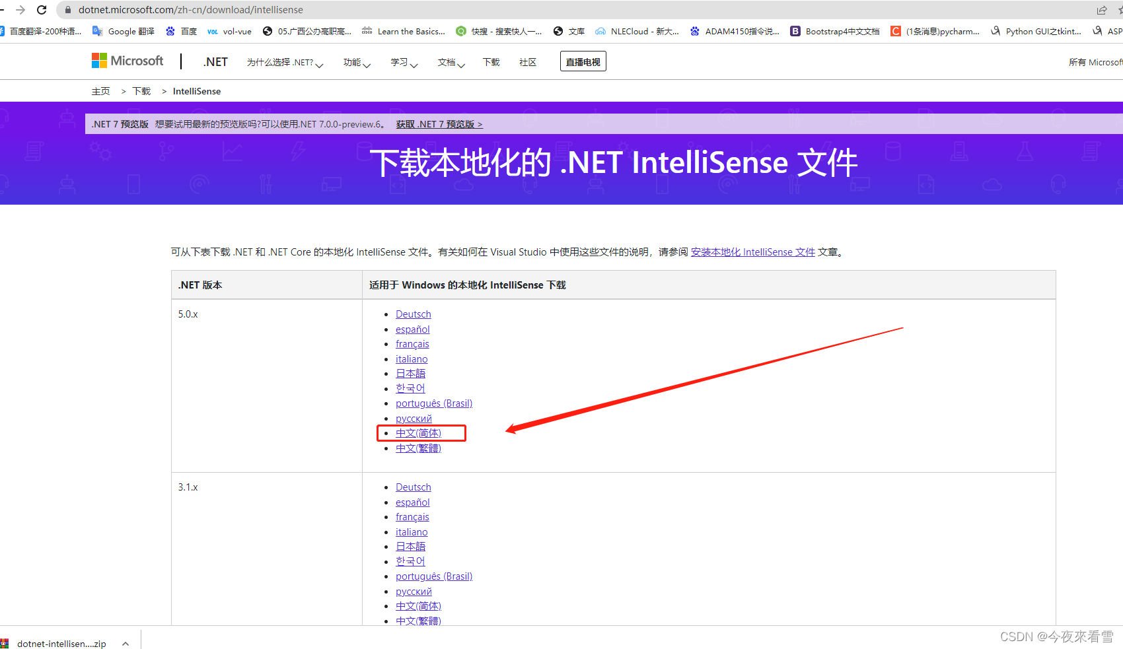Open the Google 翻译 bookmark

coord(124,31)
